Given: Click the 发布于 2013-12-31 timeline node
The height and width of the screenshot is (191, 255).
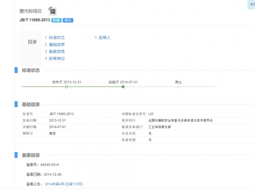Looking at the screenshot, I should [x=66, y=87].
